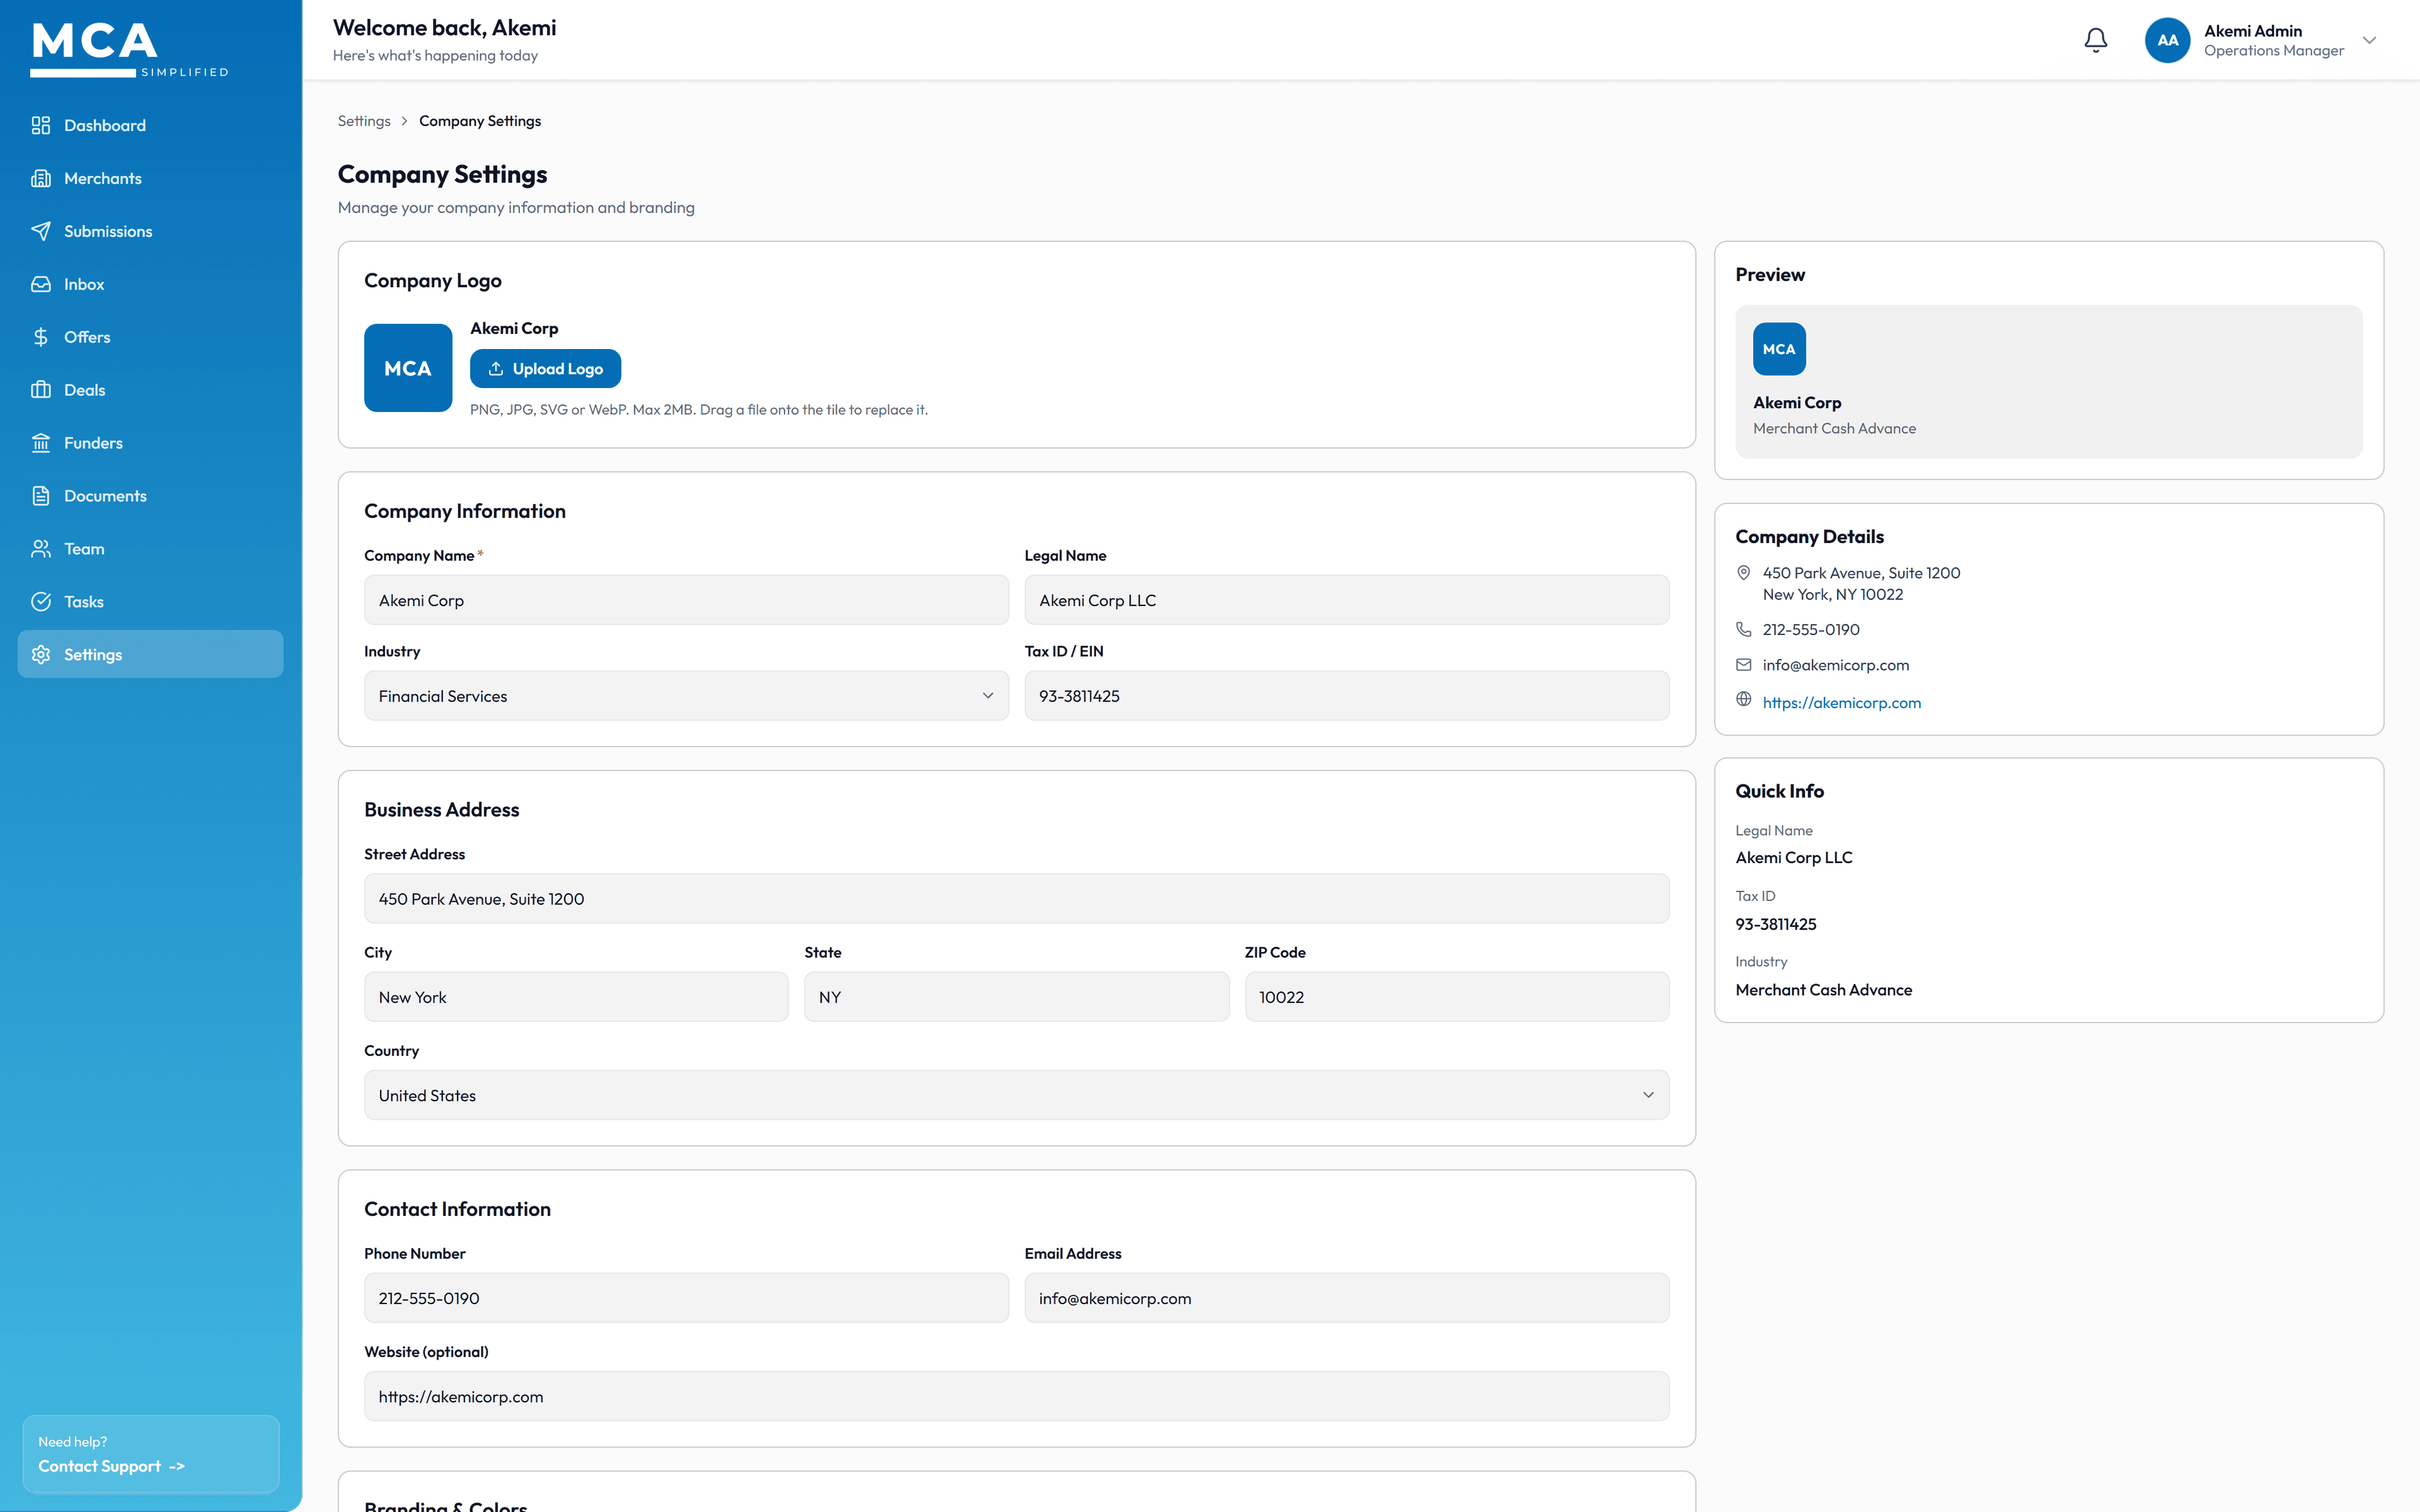Click the MCA logo in the Preview card
Viewport: 2420px width, 1512px height.
click(x=1779, y=349)
